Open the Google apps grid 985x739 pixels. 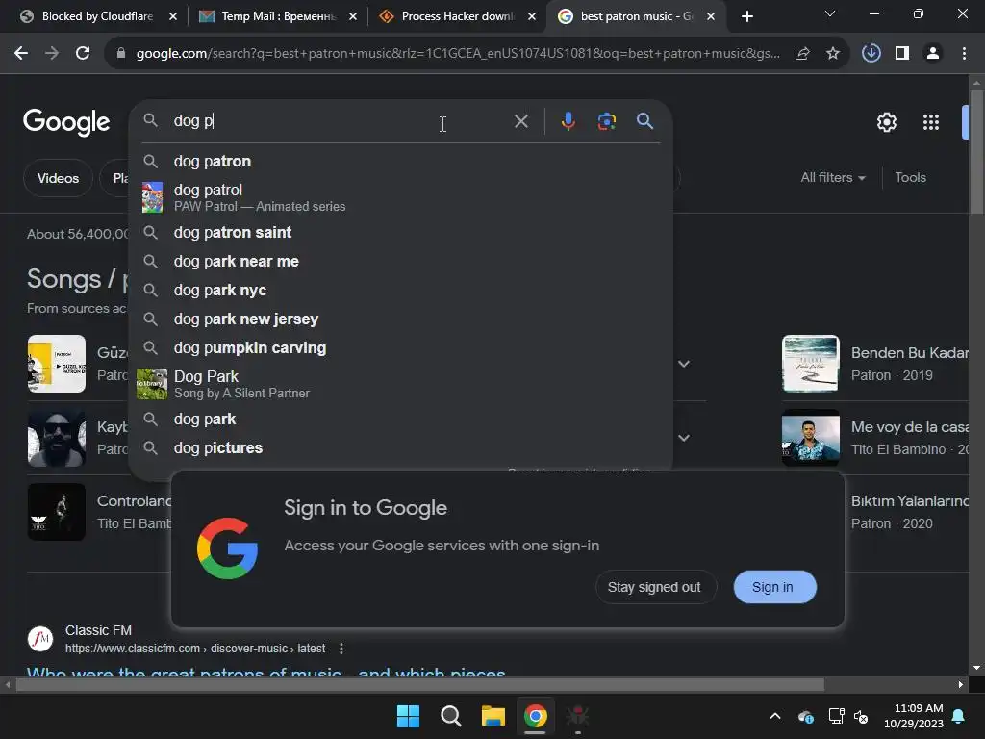click(930, 122)
